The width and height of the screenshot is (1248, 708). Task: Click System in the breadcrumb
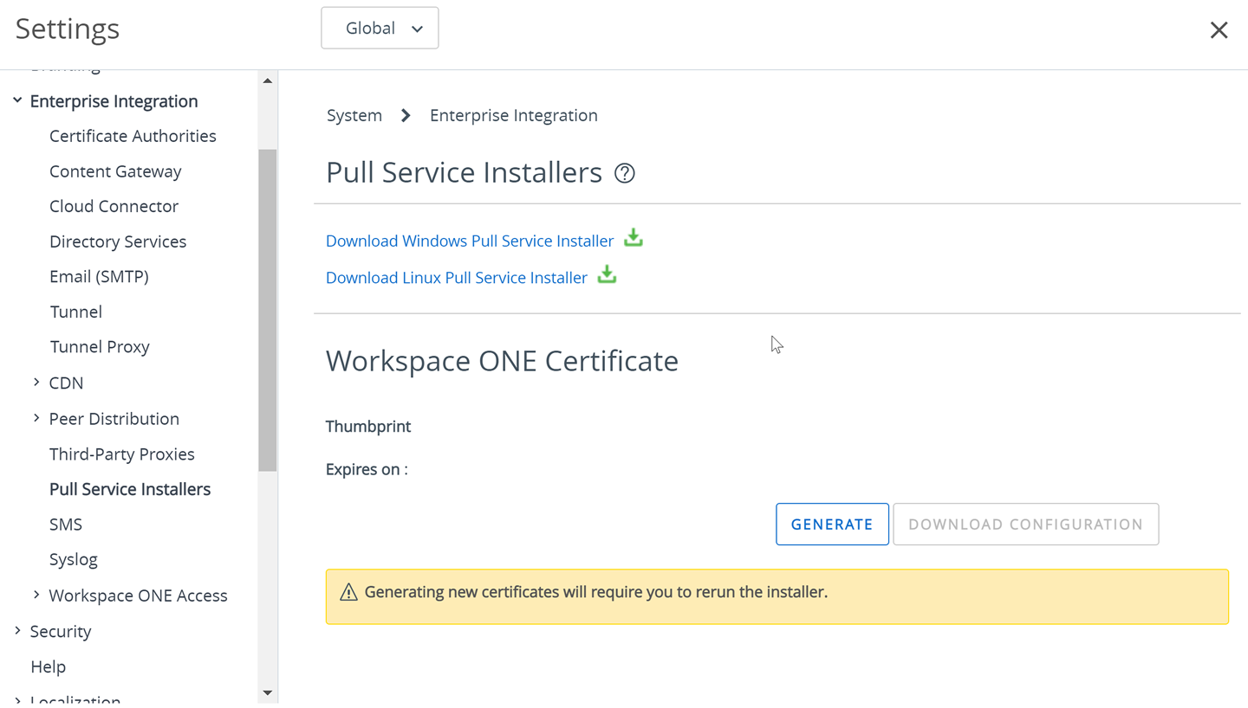[354, 115]
